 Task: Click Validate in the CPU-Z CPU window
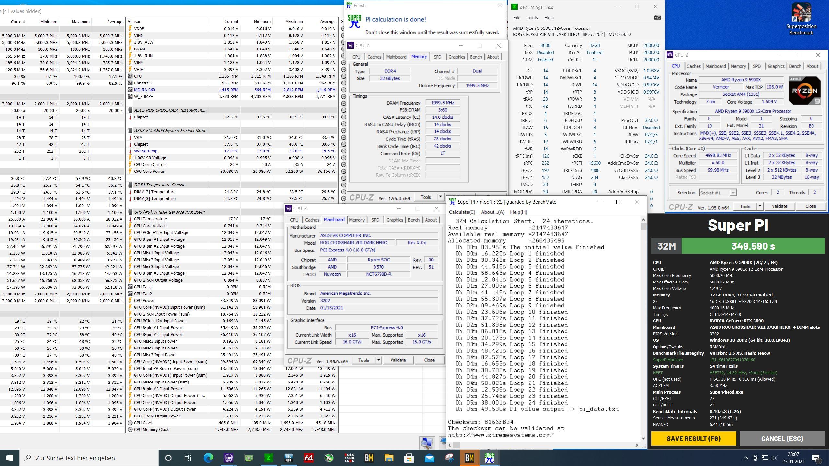(x=779, y=206)
